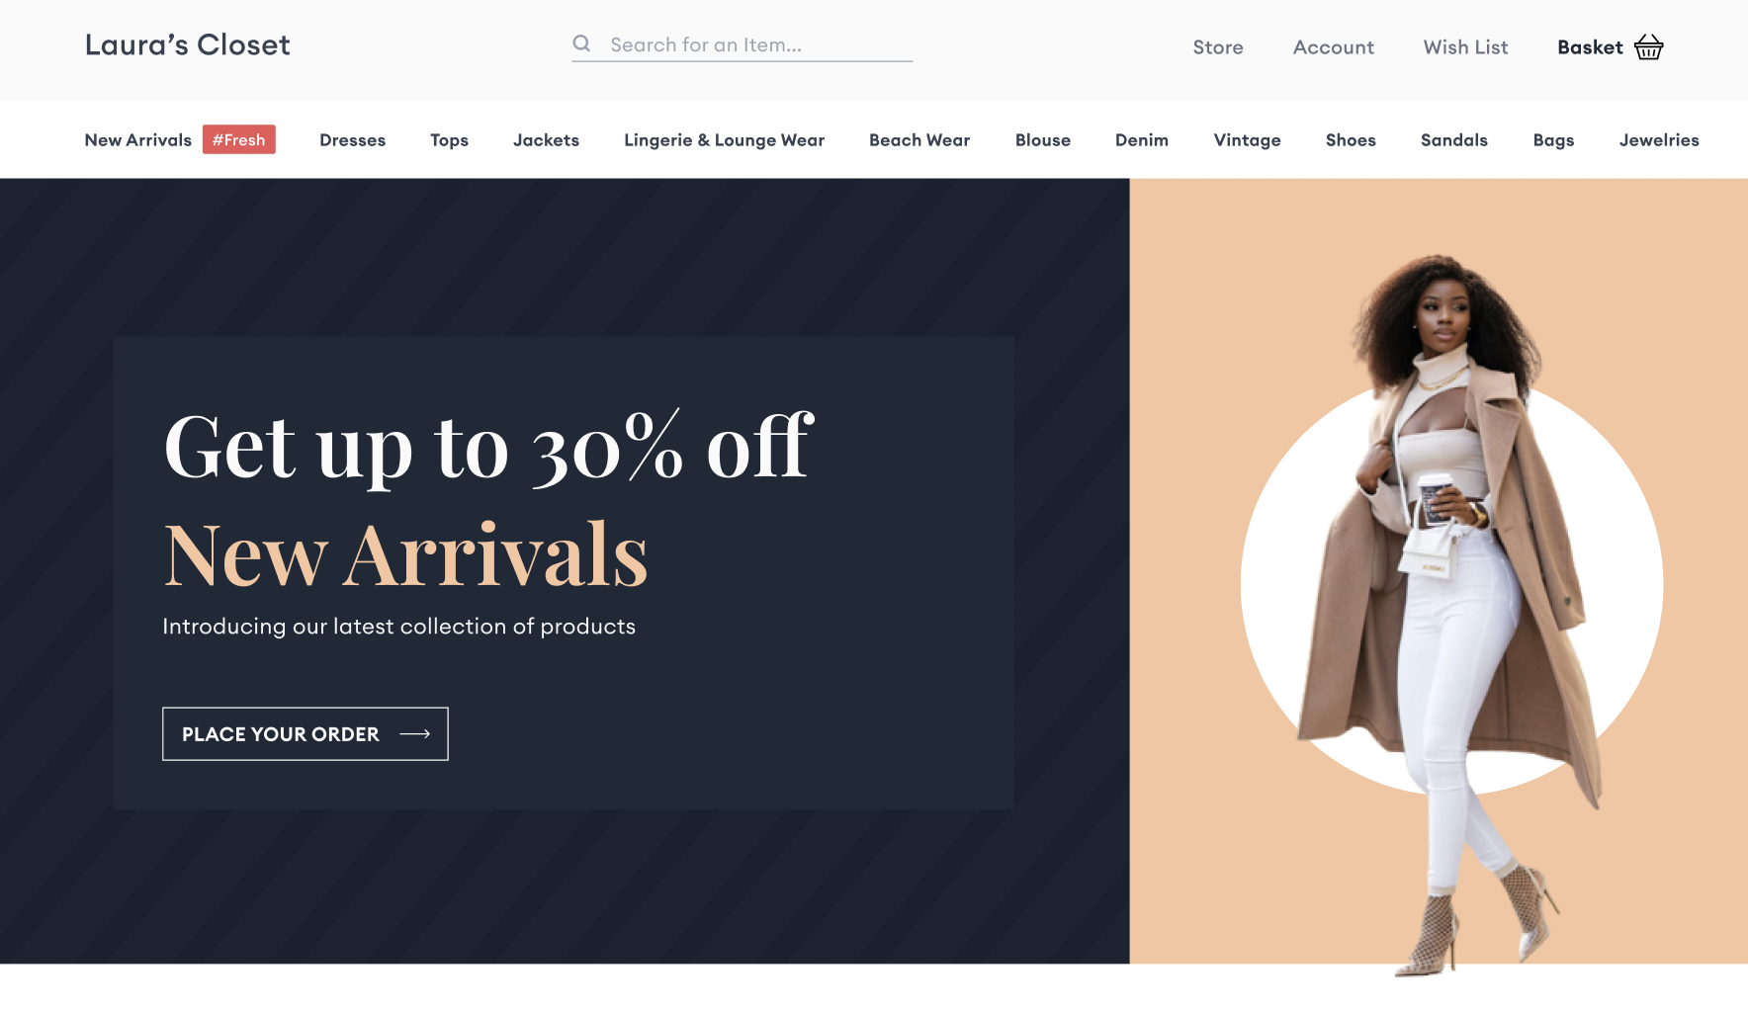Viewport: 1748px width, 1012px height.
Task: Click the #Fresh badge
Action: pos(239,139)
